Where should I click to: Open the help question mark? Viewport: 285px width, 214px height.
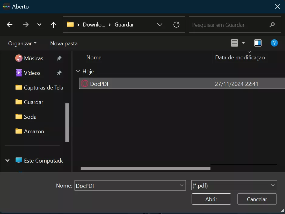(274, 43)
